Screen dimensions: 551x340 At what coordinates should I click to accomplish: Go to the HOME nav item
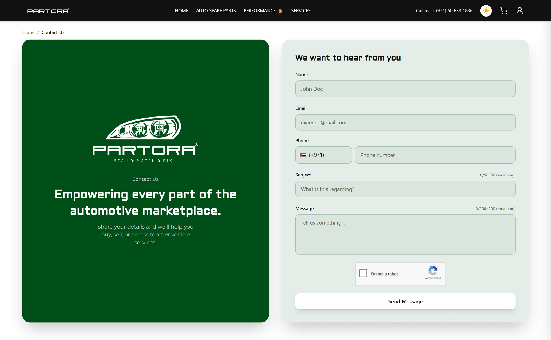point(182,11)
